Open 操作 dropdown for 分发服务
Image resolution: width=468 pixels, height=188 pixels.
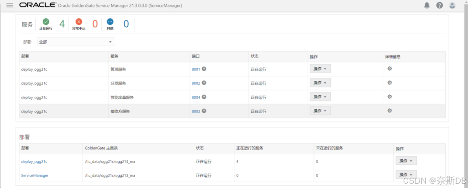320,83
